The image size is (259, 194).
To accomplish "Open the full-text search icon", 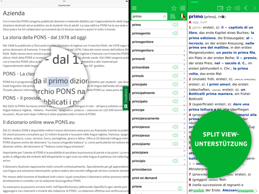I will [x=173, y=16].
